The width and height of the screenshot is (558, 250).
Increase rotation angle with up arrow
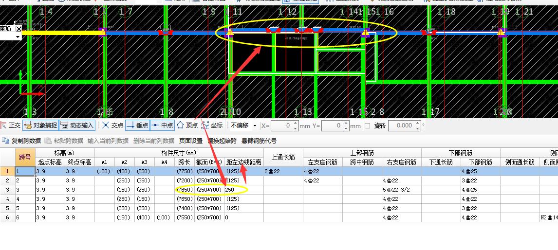[x=418, y=124]
